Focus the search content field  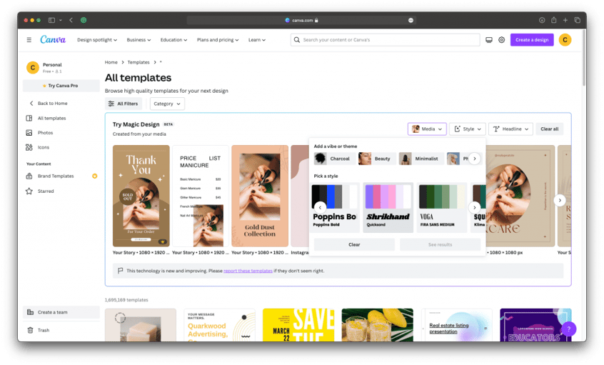click(386, 40)
